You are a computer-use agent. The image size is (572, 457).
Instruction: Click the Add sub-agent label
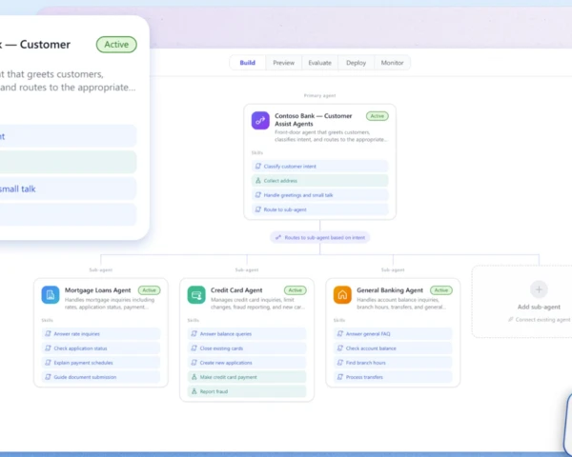coord(539,307)
